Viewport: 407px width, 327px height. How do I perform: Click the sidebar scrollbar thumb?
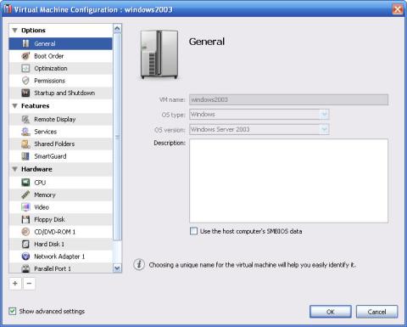coord(117,137)
